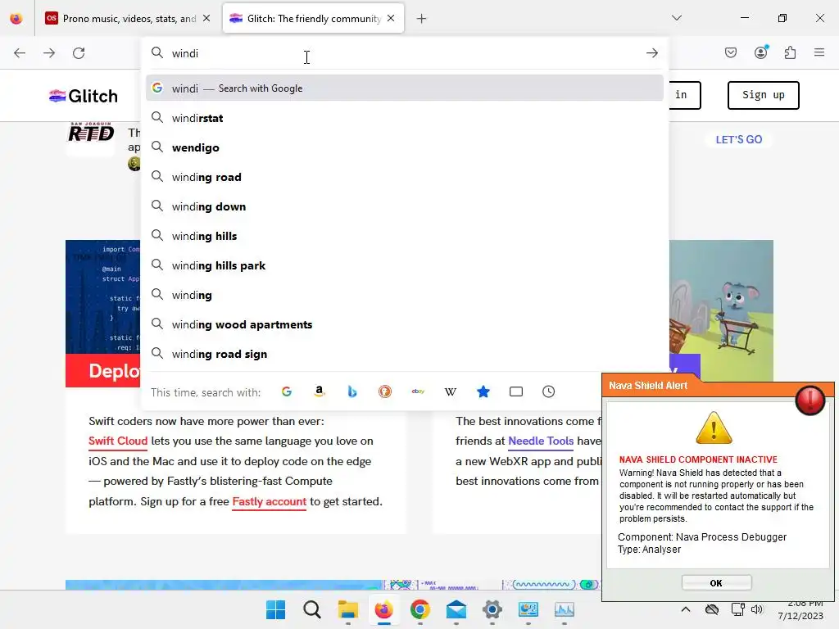Go to address with arrow button

click(651, 53)
